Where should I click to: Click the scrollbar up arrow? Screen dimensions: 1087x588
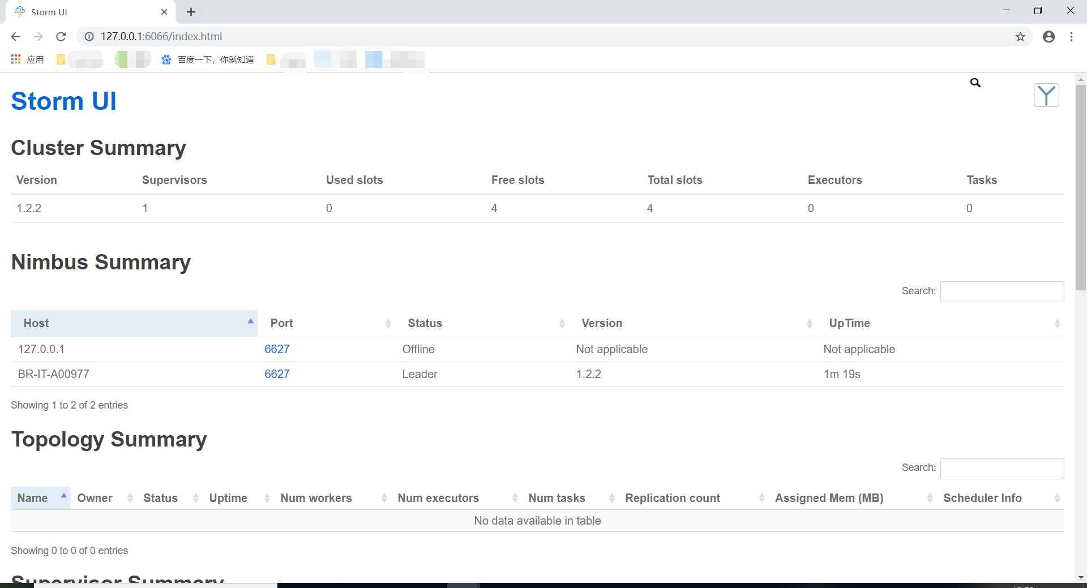click(x=1081, y=79)
